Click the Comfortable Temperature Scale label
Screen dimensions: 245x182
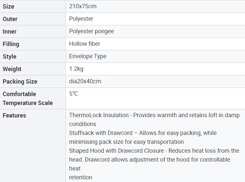click(x=27, y=98)
